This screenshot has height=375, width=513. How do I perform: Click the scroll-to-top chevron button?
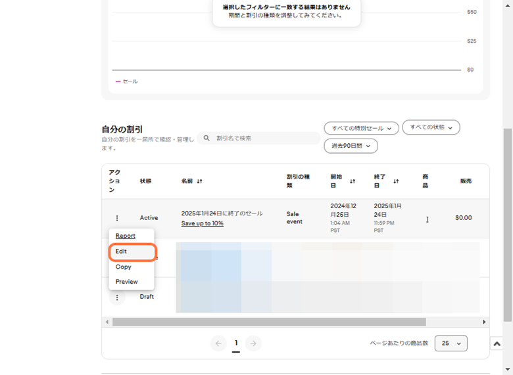pos(497,343)
